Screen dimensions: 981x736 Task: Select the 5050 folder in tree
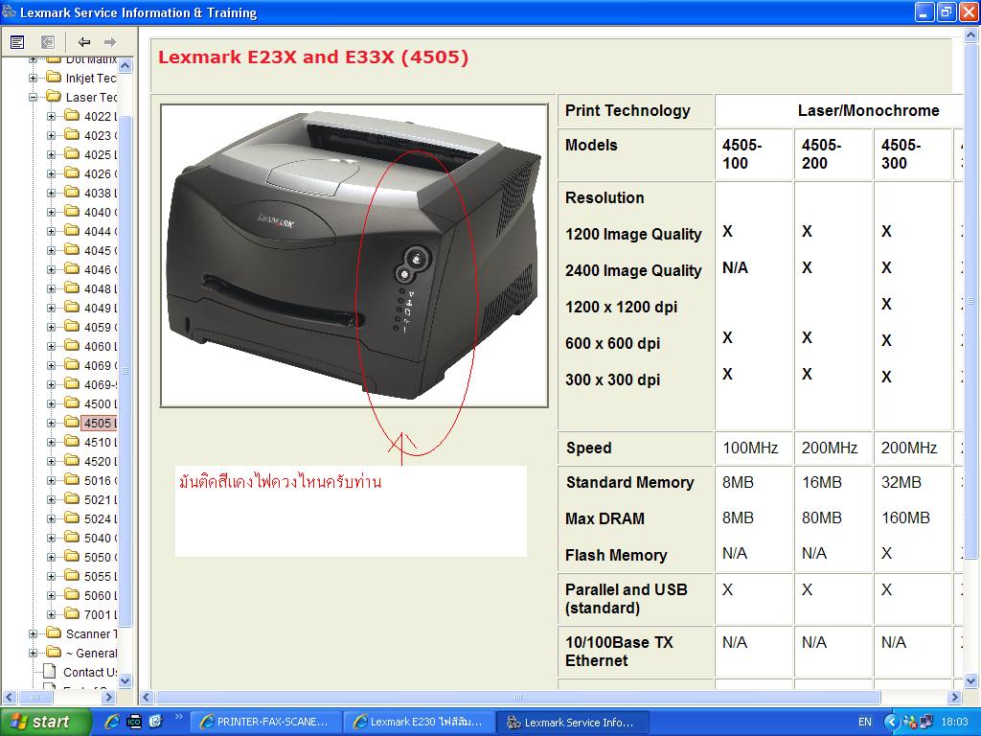pos(91,557)
